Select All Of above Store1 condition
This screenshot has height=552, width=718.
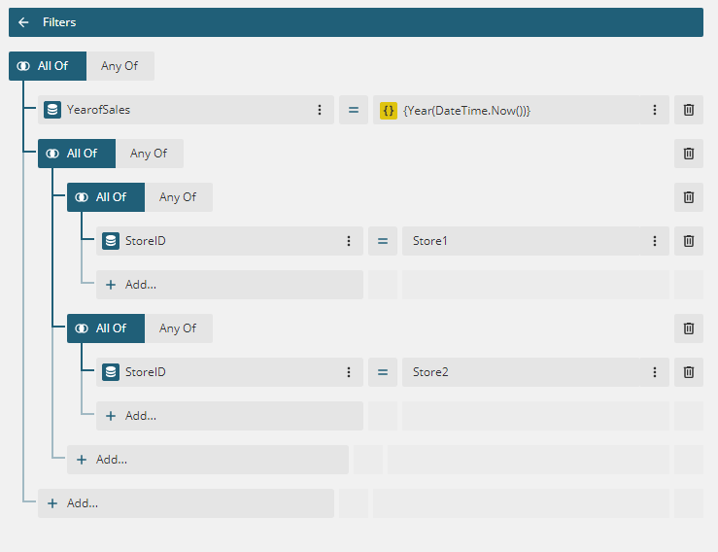pyautogui.click(x=106, y=197)
